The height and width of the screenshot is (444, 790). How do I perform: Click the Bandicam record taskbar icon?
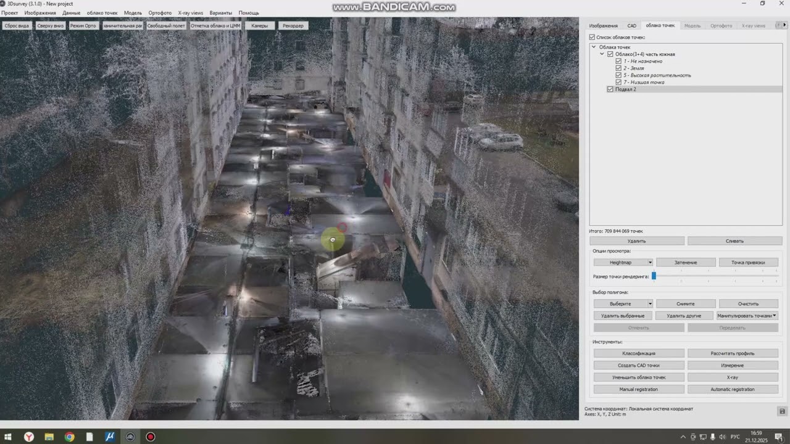click(x=150, y=437)
